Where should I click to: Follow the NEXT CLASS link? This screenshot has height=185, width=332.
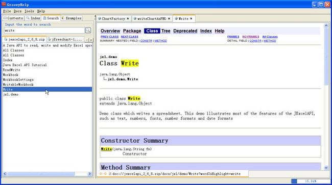click(x=129, y=37)
